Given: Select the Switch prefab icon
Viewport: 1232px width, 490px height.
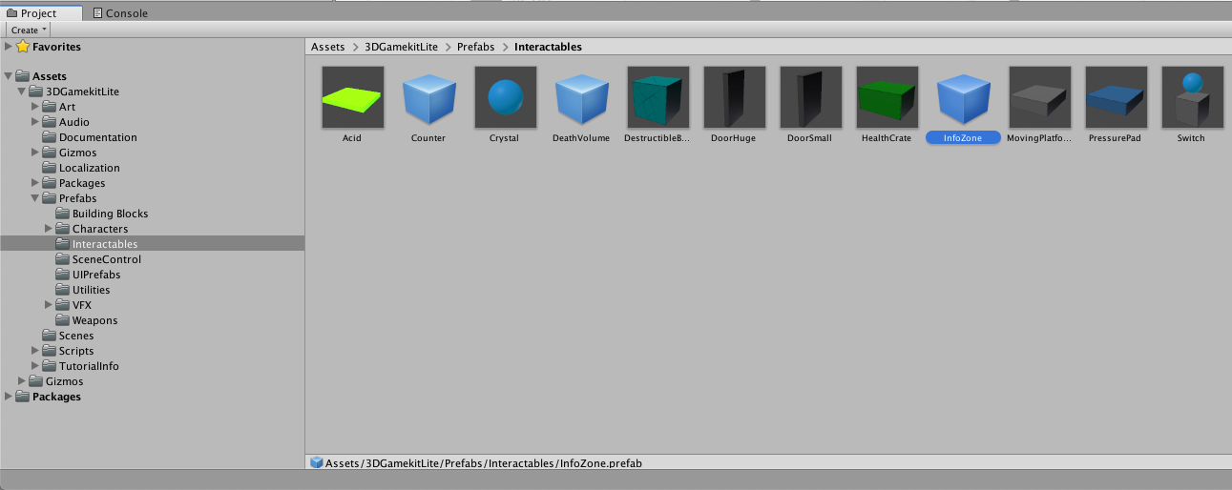Looking at the screenshot, I should tap(1191, 97).
